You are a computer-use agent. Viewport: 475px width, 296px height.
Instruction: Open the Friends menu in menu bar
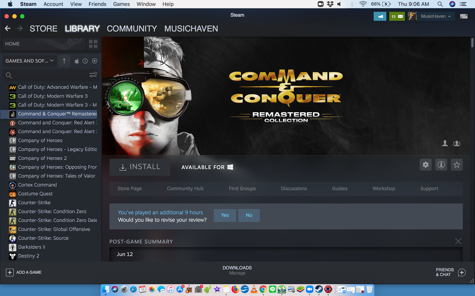(97, 4)
